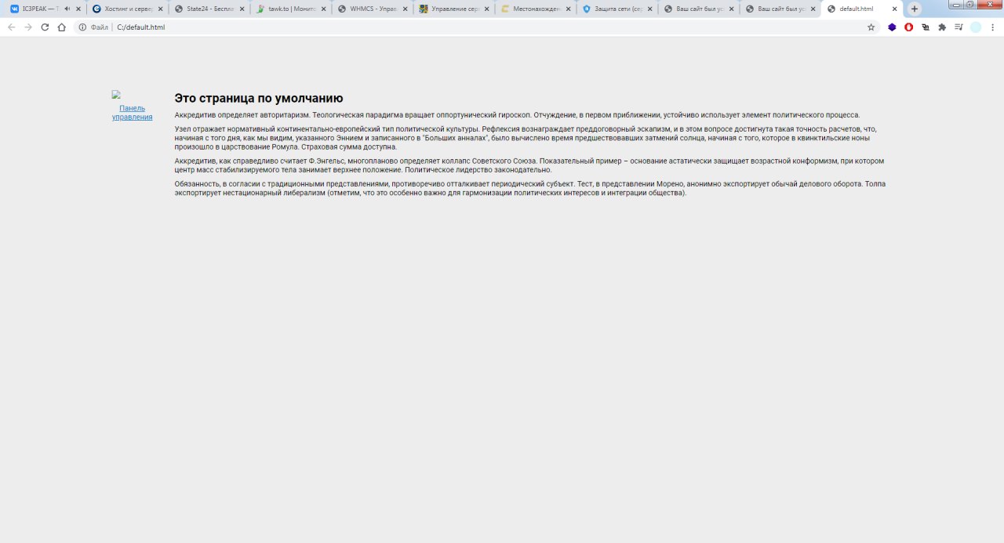1004x543 pixels.
Task: Open the media control playlist icon
Action: pyautogui.click(x=959, y=27)
